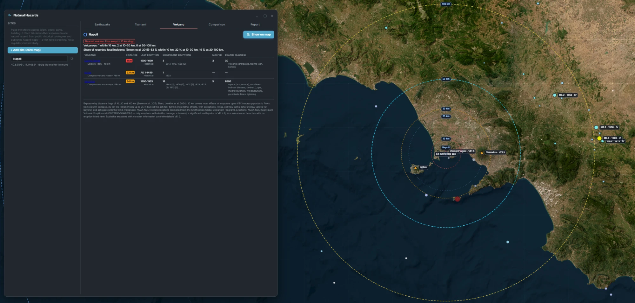Screen dimensions: 635x303
Task: Open the Ischia volcano link in table
Action: pos(88,73)
